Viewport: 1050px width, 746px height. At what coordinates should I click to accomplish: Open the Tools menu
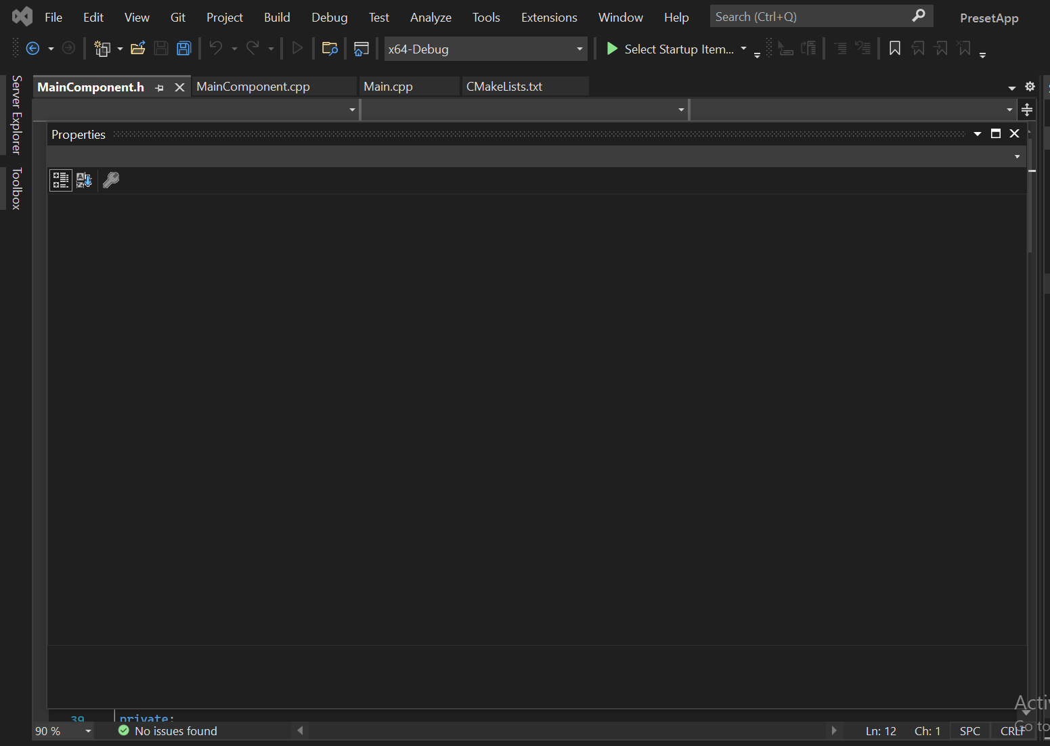pyautogui.click(x=486, y=18)
